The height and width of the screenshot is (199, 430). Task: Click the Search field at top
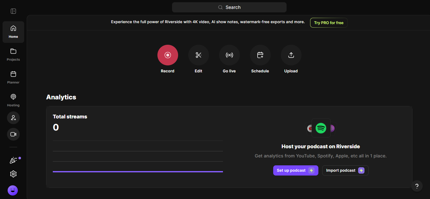(229, 7)
